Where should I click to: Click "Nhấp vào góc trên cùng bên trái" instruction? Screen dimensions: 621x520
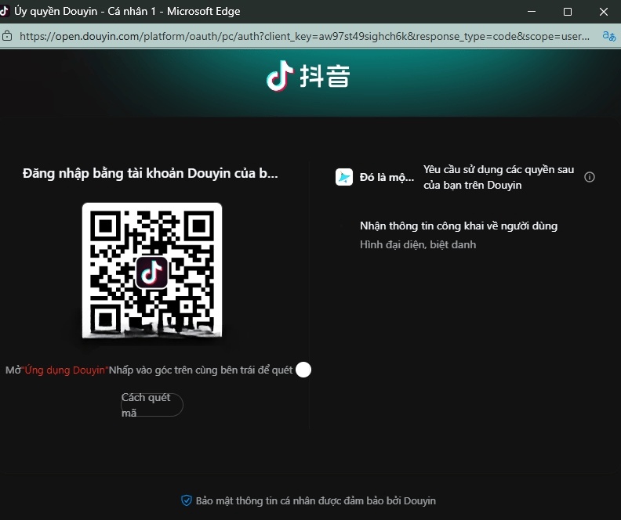[x=201, y=370]
